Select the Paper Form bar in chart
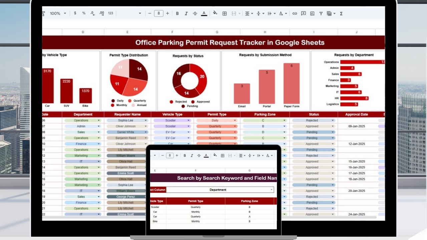The image size is (427, 240). click(292, 83)
